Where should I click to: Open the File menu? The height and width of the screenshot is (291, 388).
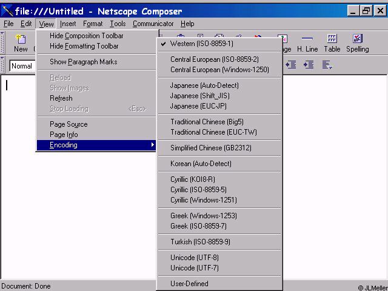point(8,24)
